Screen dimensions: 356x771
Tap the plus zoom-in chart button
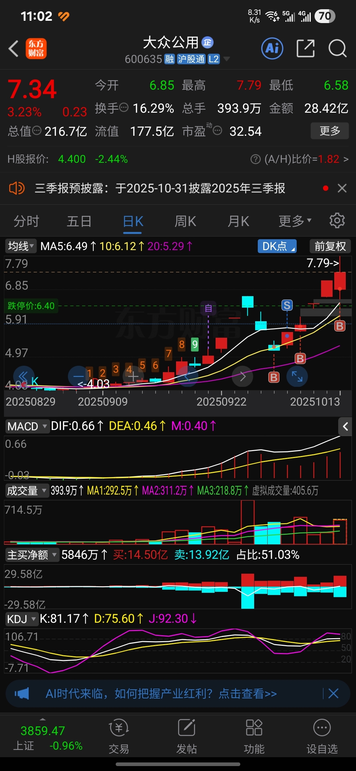point(133,376)
